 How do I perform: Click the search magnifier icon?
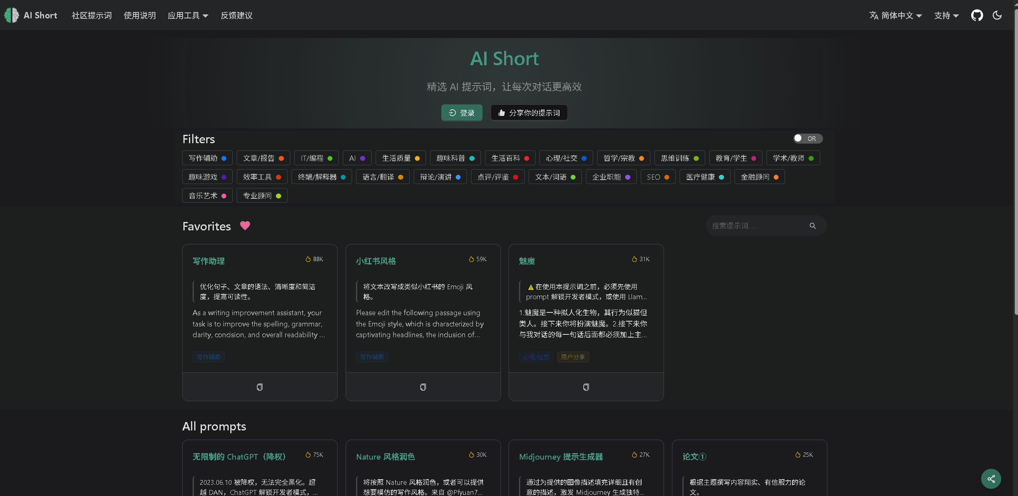tap(813, 226)
